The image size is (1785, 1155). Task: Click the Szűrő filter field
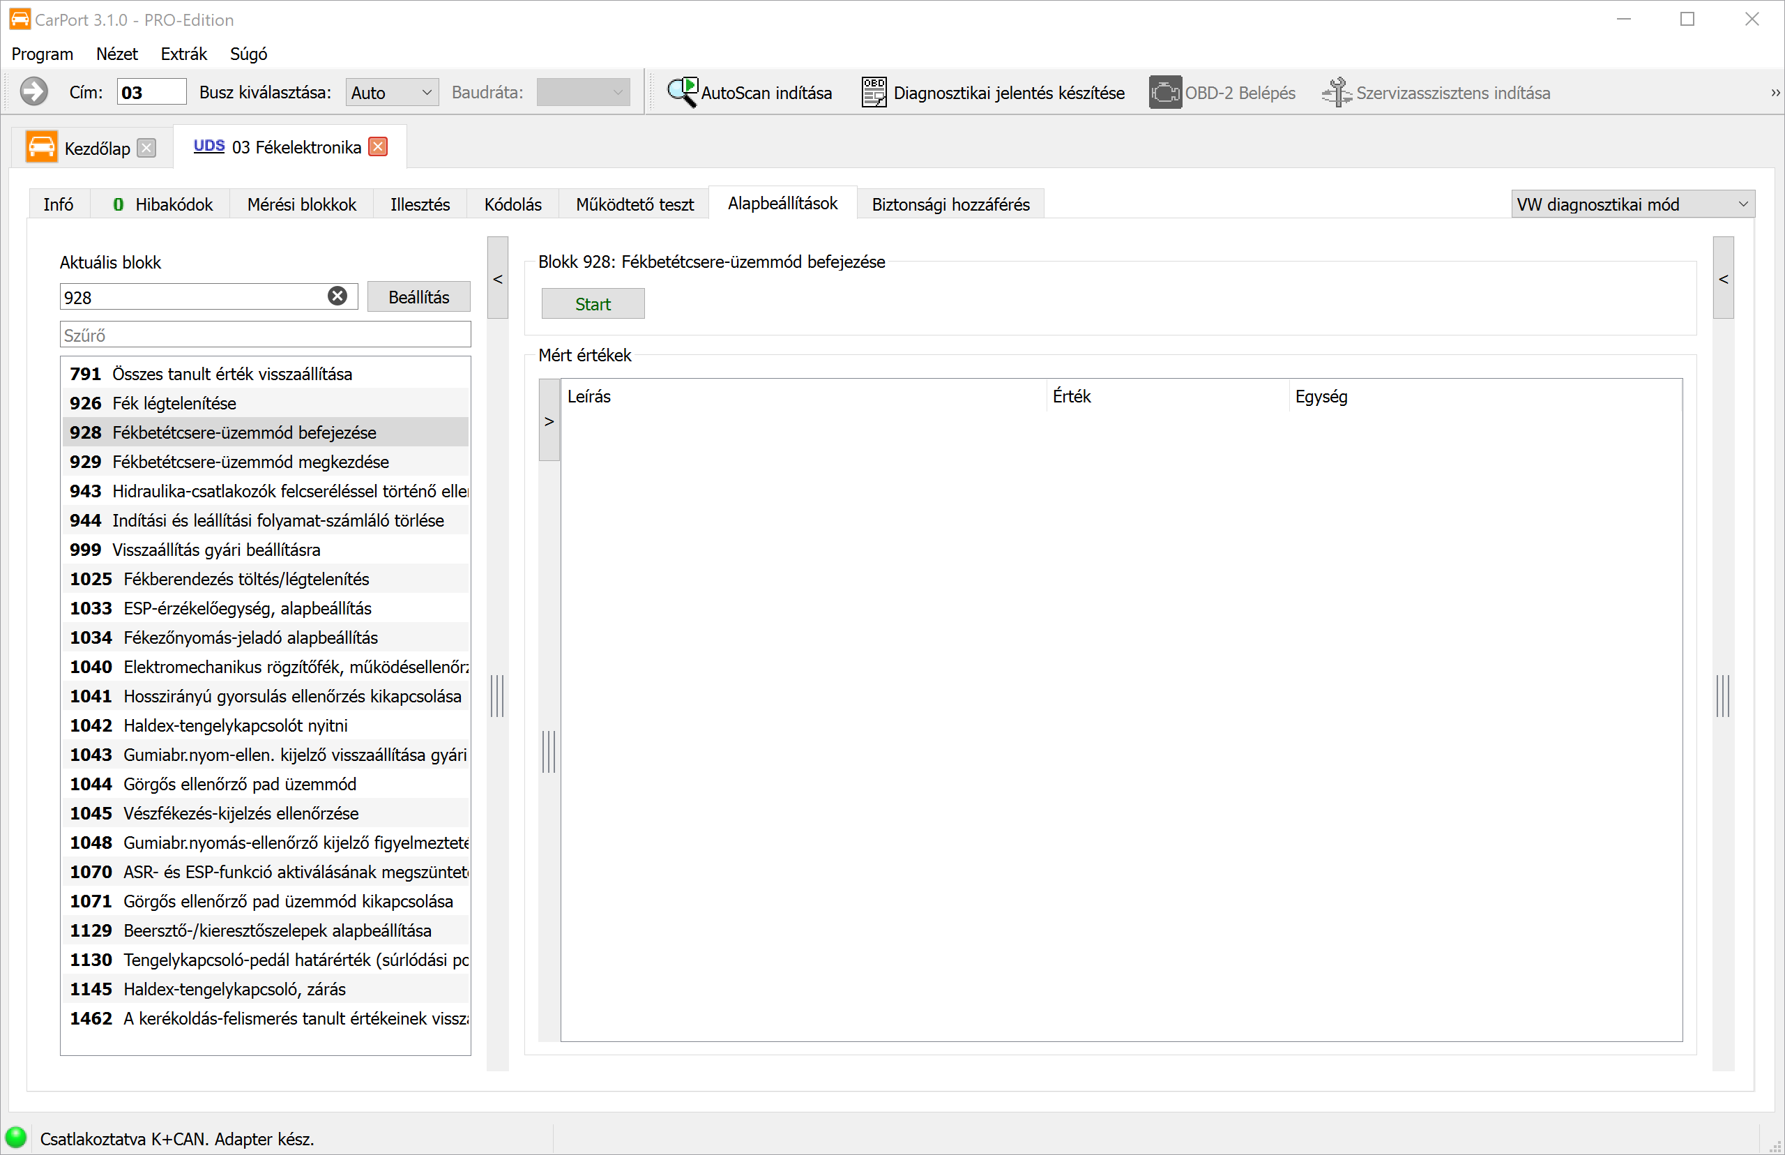[x=266, y=335]
